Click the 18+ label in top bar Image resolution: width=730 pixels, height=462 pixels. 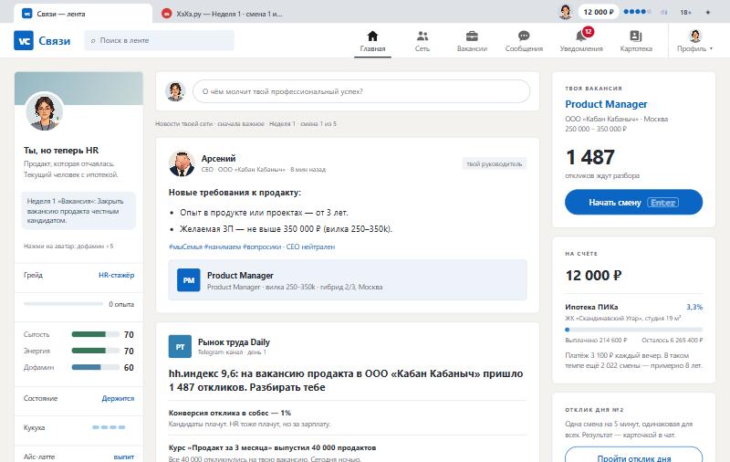pyautogui.click(x=685, y=13)
